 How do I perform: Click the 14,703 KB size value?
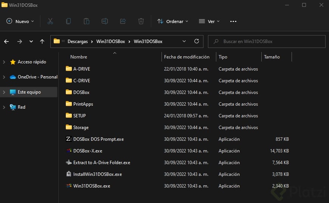click(279, 151)
